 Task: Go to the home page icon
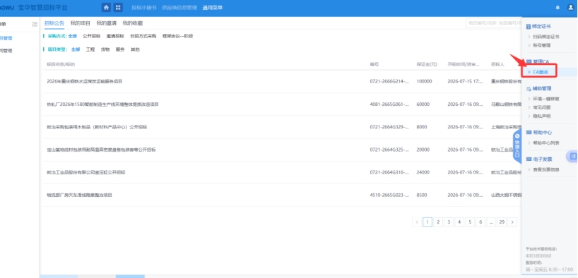[x=106, y=7]
